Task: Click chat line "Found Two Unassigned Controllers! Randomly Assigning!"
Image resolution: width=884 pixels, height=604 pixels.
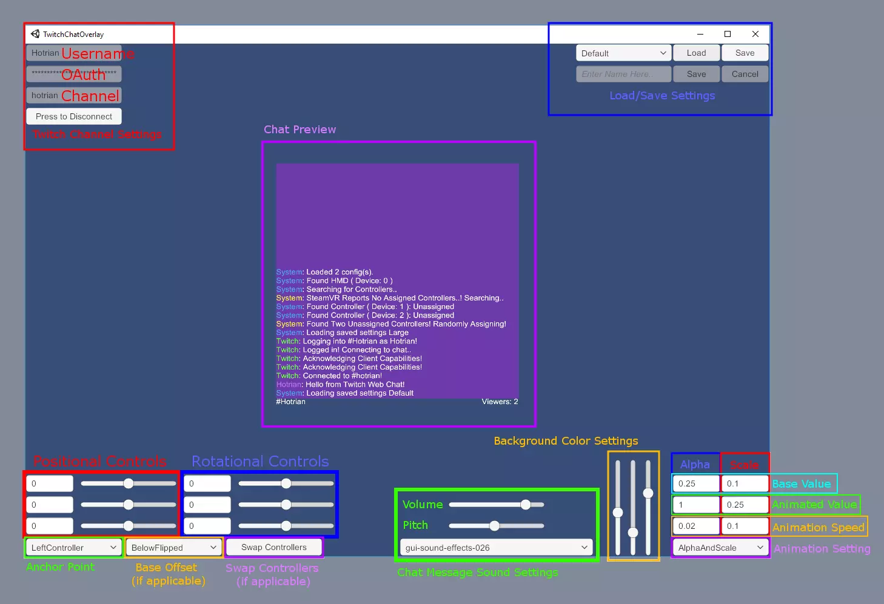Action: coord(406,324)
